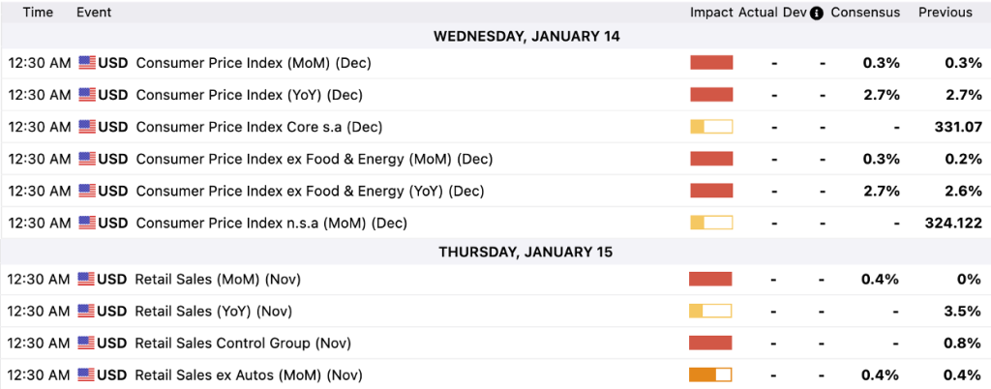Click US flag beside Retail Sales (MoM)
This screenshot has height=389, width=991.
click(87, 280)
